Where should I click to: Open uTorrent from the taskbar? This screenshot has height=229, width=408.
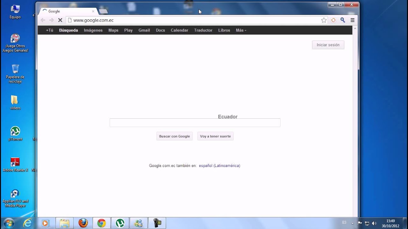click(120, 223)
